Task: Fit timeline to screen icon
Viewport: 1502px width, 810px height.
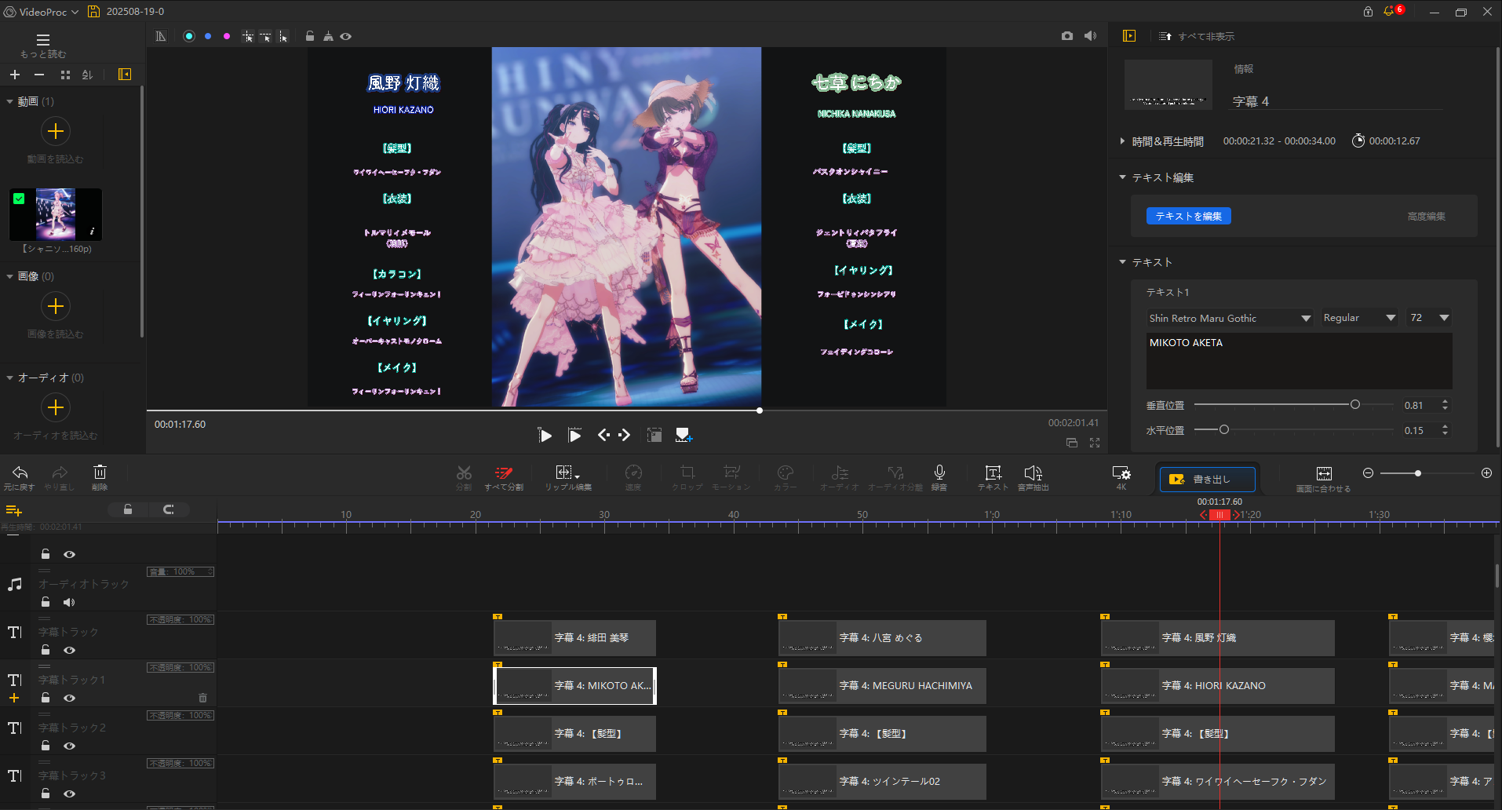Action: click(x=1324, y=473)
